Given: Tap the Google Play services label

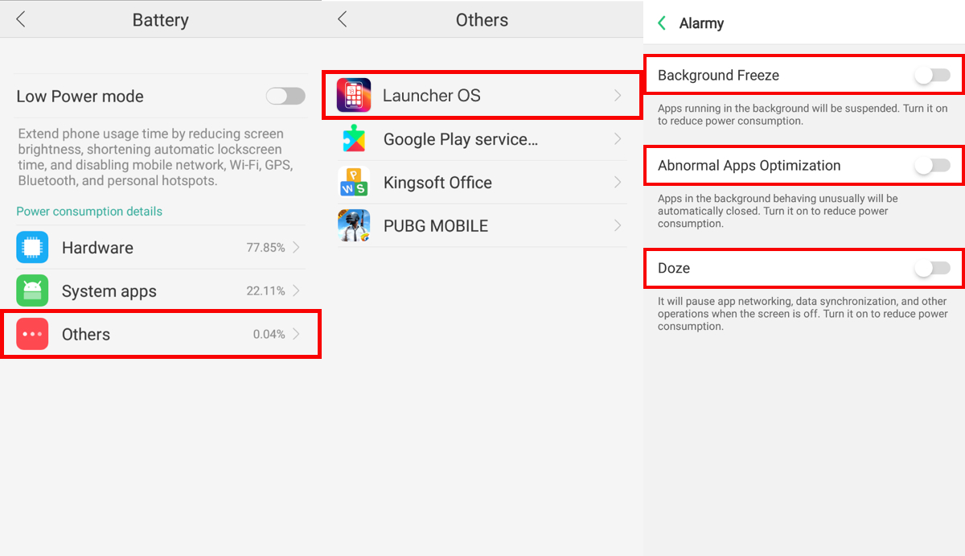Looking at the screenshot, I should click(461, 139).
